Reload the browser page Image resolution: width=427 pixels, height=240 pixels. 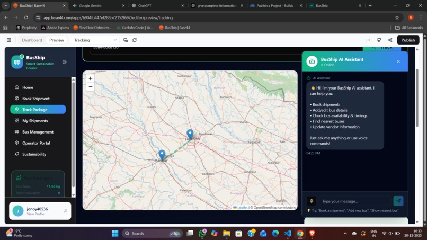coord(26,17)
